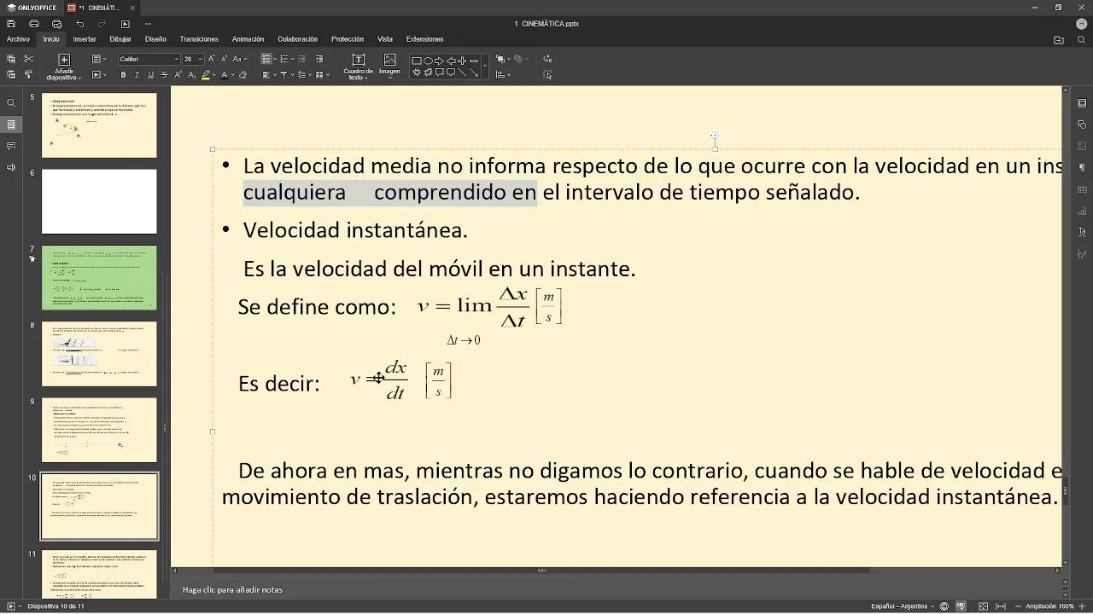The height and width of the screenshot is (614, 1093).
Task: Toggle underline formatting
Action: [x=150, y=75]
